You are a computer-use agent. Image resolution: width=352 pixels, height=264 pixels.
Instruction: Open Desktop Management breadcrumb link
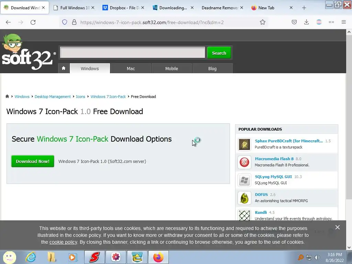53,97
